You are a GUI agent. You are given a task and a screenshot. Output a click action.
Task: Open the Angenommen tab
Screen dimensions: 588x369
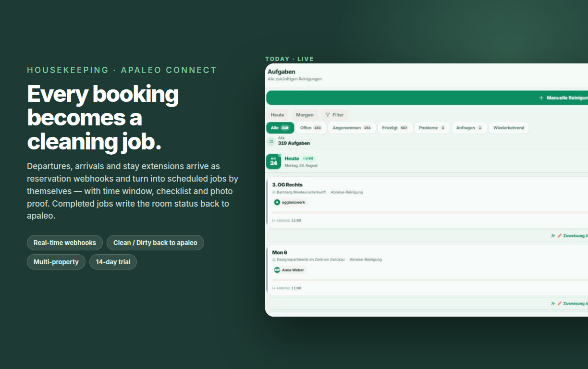352,128
